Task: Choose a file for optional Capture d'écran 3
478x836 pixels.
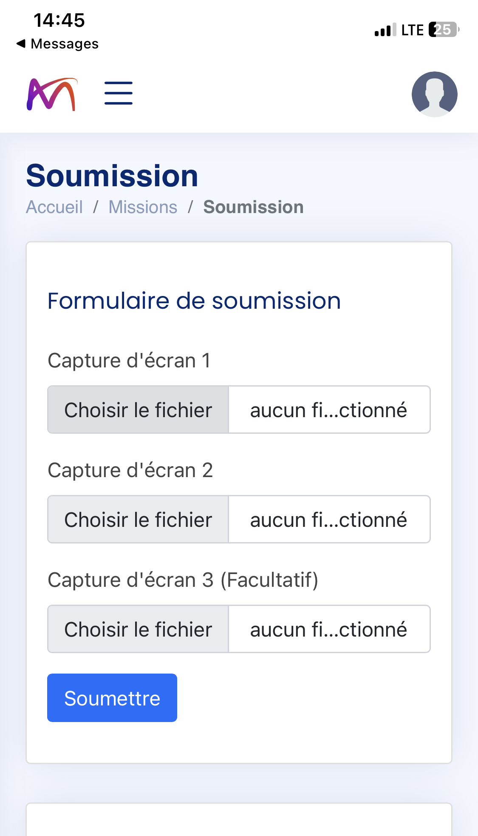Action: click(138, 629)
